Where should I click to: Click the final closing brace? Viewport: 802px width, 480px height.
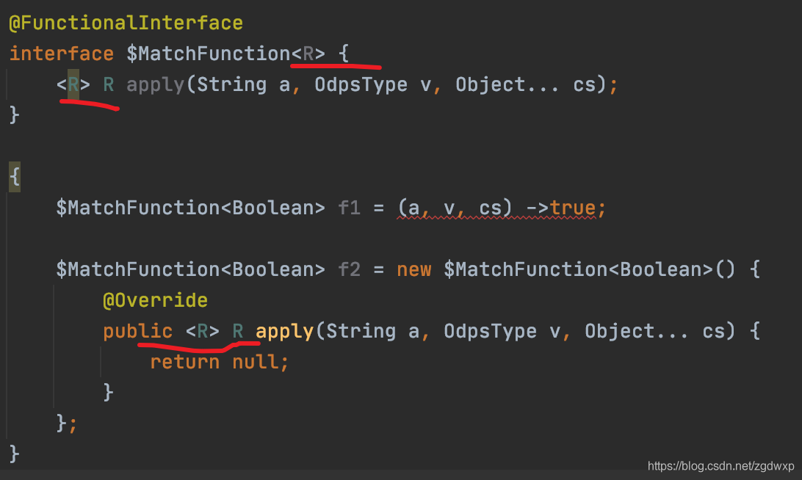15,454
